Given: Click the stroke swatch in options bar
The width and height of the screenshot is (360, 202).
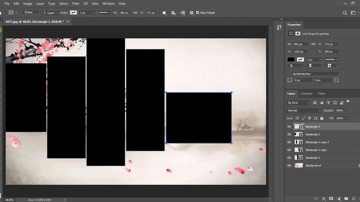Looking at the screenshot, I should pos(74,12).
